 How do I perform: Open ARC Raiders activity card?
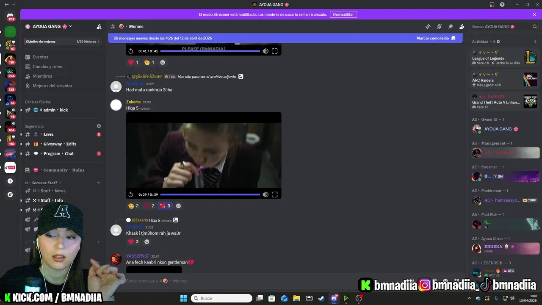click(504, 80)
